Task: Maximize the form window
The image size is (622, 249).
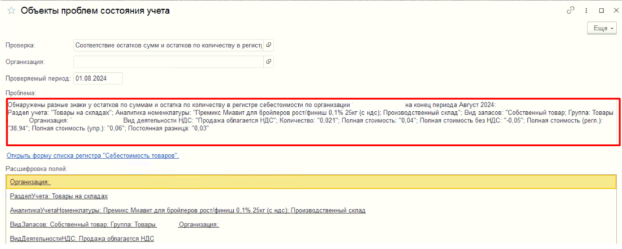Action: point(600,11)
